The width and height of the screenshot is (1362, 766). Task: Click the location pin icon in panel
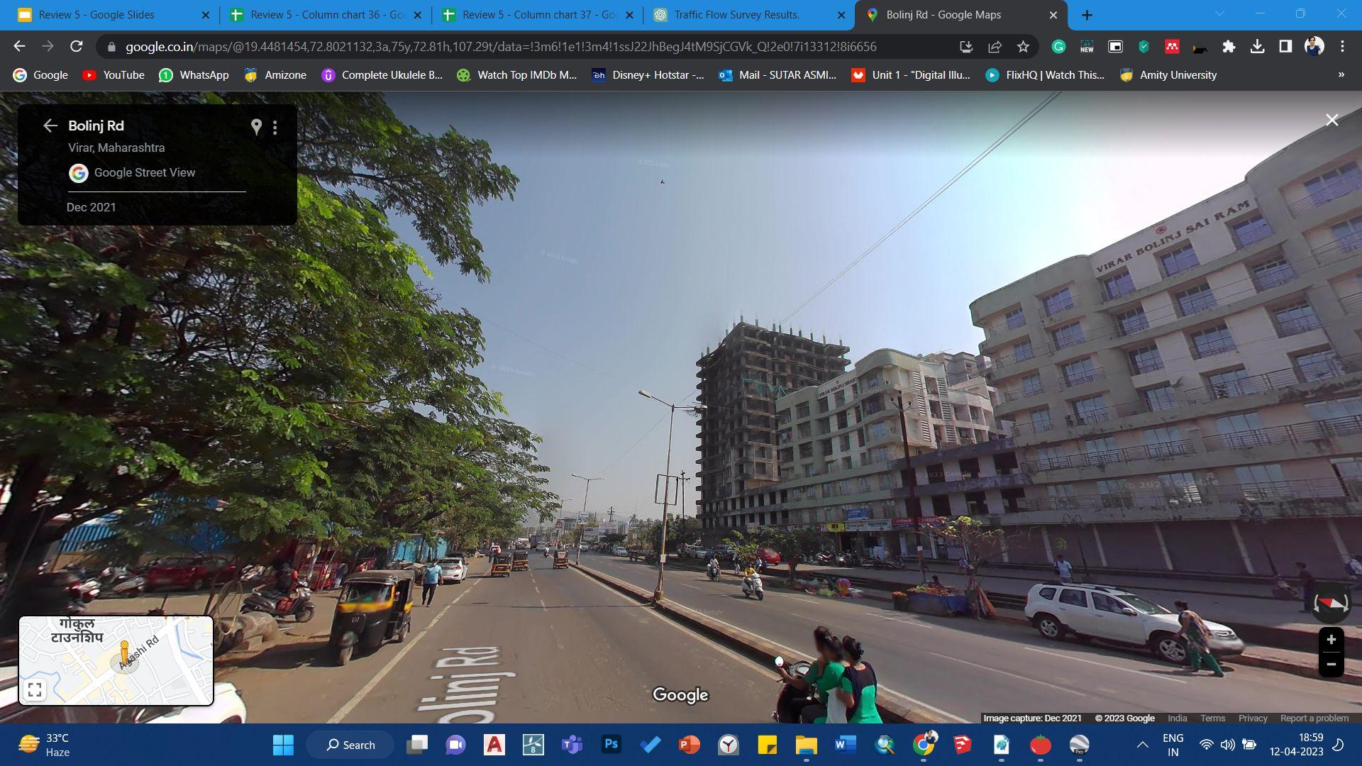[x=256, y=127]
